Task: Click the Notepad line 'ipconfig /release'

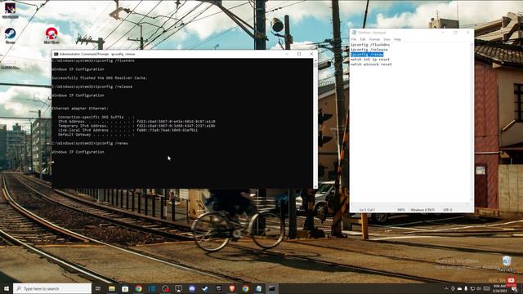Action: coord(369,50)
